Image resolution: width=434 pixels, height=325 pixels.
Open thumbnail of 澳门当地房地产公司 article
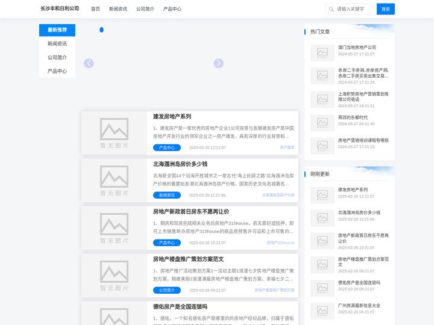pyautogui.click(x=322, y=52)
